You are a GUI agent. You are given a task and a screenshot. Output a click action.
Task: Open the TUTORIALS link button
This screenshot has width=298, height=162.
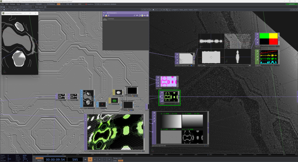point(51,4)
